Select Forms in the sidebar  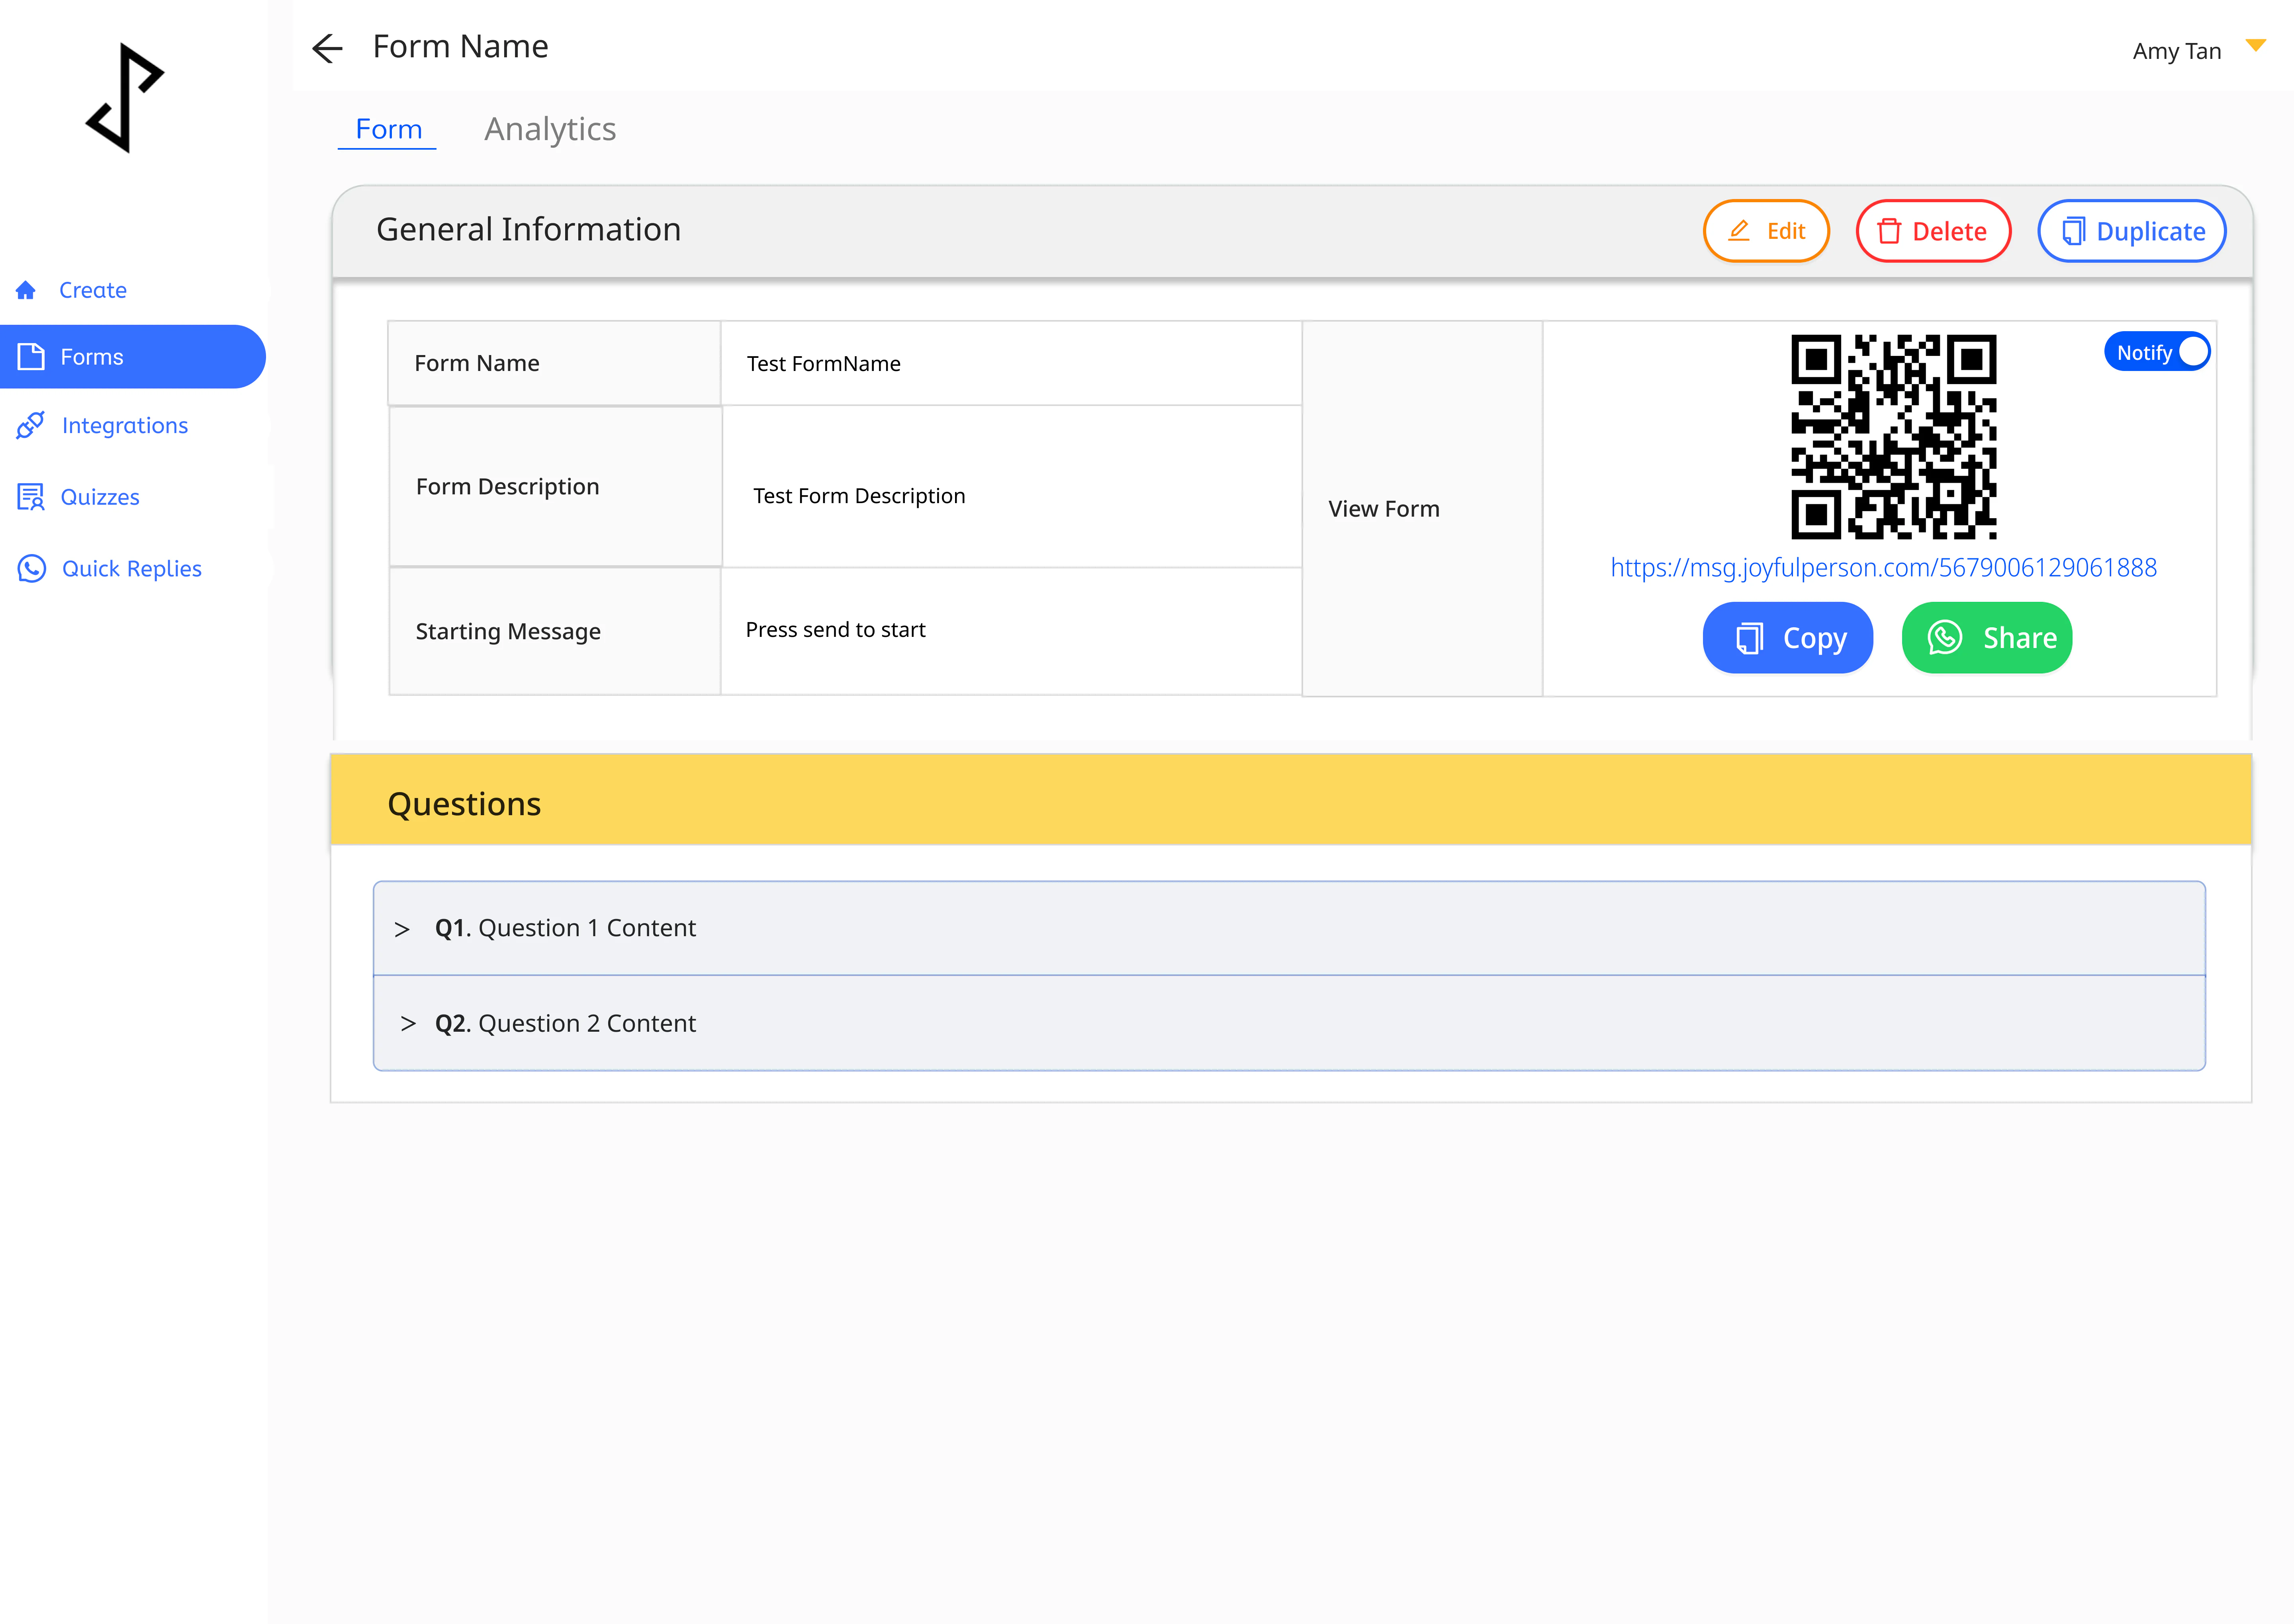132,357
